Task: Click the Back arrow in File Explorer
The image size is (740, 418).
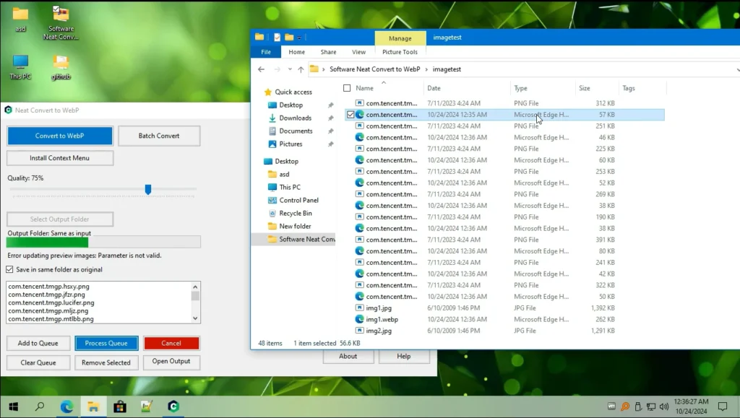Action: click(x=262, y=69)
